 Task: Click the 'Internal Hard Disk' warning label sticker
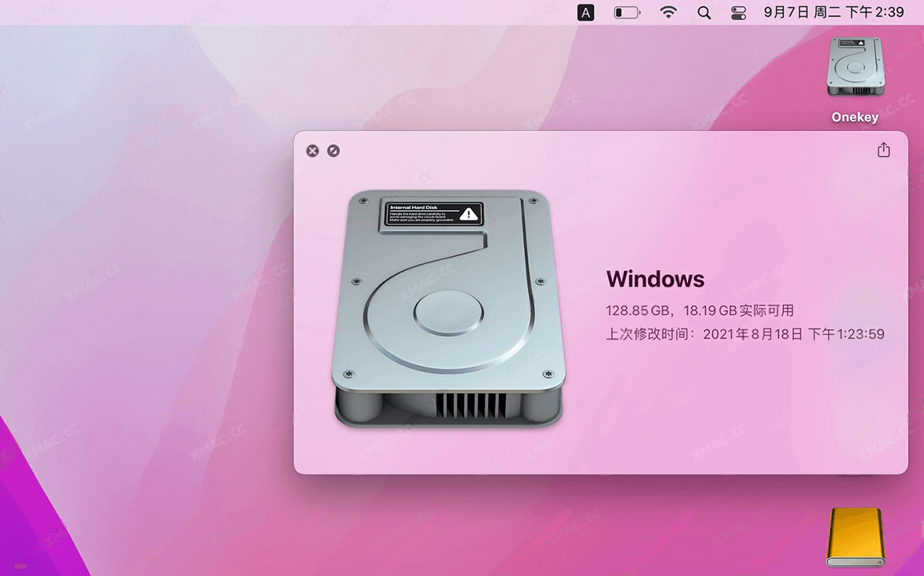coord(434,214)
